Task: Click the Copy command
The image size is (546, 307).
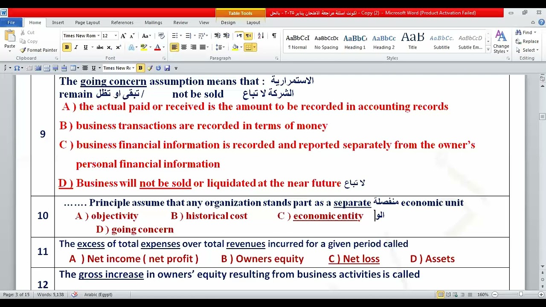Action: [29, 41]
